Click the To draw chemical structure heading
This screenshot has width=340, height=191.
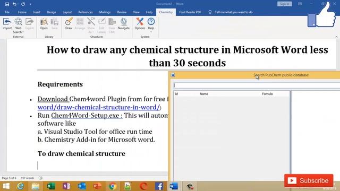pyautogui.click(x=81, y=153)
